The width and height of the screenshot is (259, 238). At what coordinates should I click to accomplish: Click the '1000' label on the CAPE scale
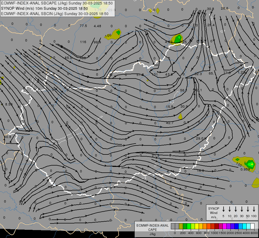214,233
